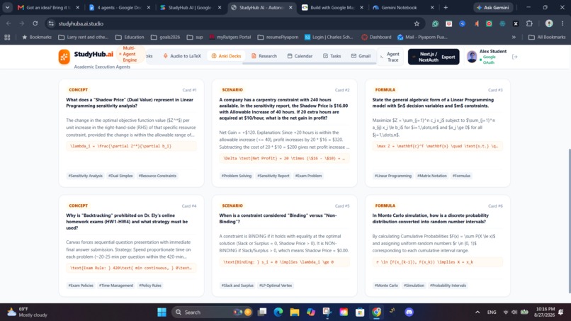
Task: Open Discord from the taskbar
Action: pos(409,312)
